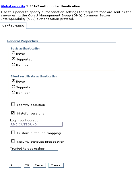This screenshot has height=172, width=134.
Task: Click the Apply button
Action: 15,165
